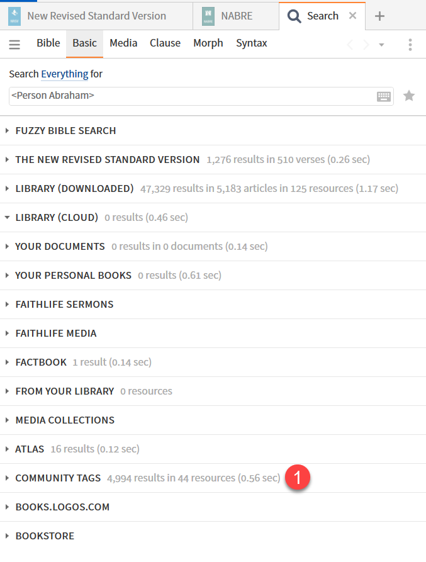Screen dimensions: 426x562
Task: Click the NRSV Bible tab icon
Action: [14, 16]
